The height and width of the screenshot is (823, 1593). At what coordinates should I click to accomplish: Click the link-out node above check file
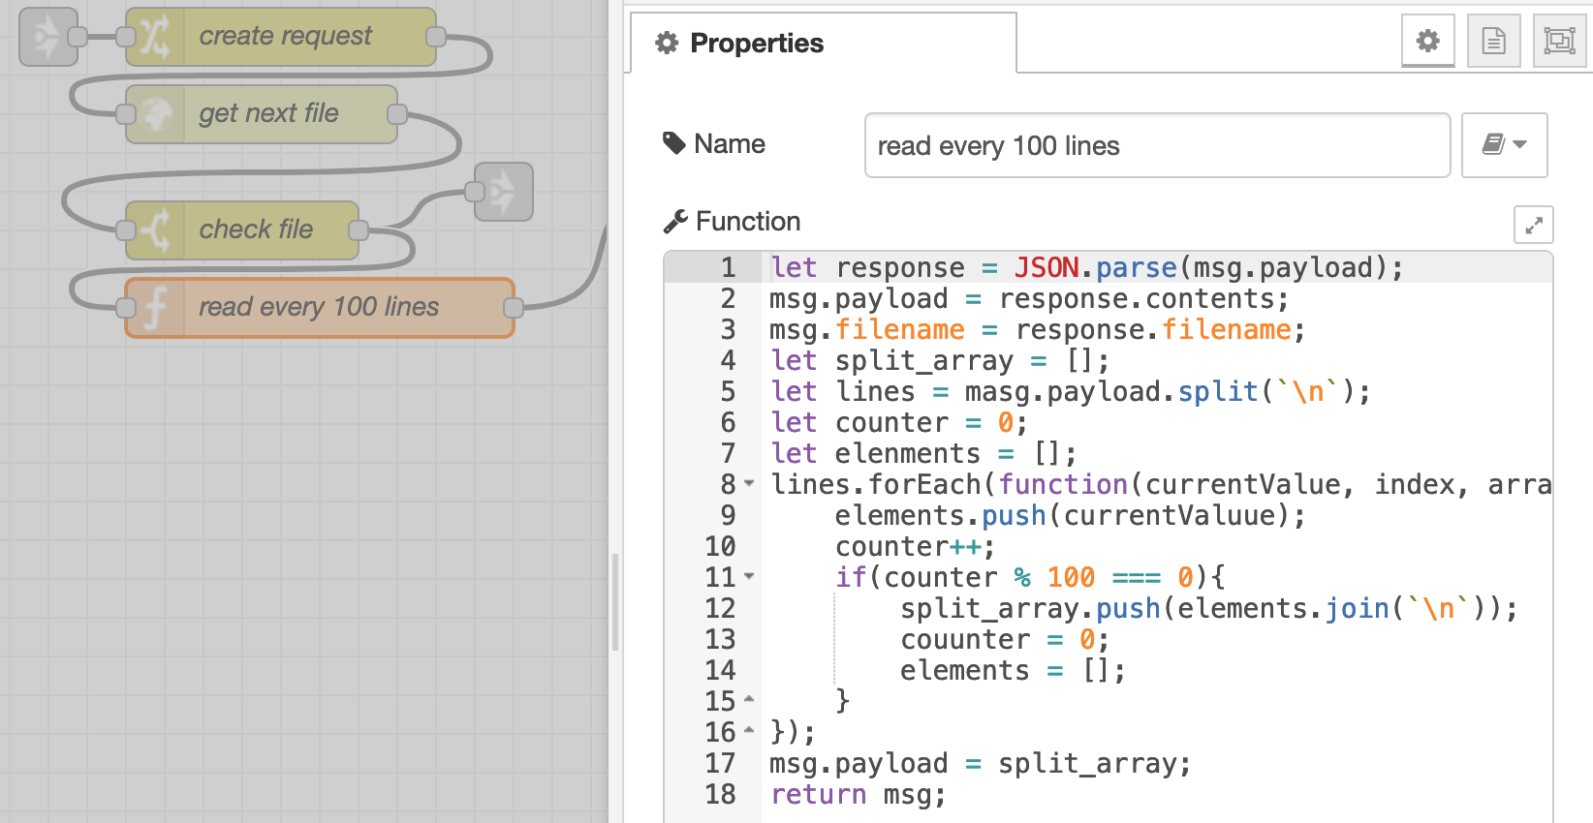[504, 192]
